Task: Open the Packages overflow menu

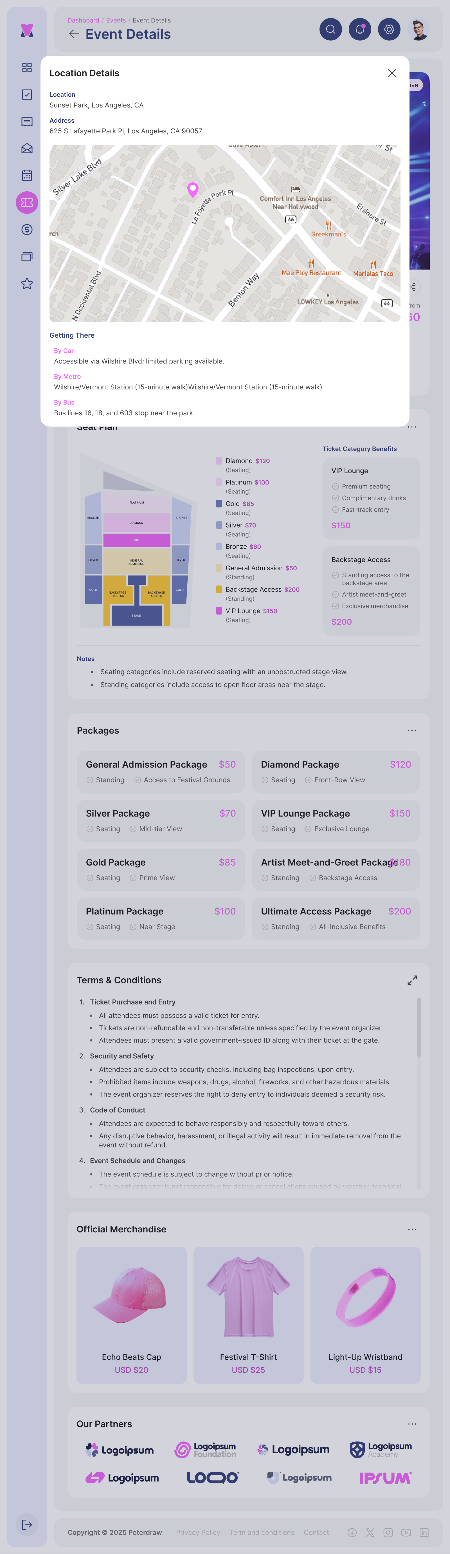Action: 412,730
